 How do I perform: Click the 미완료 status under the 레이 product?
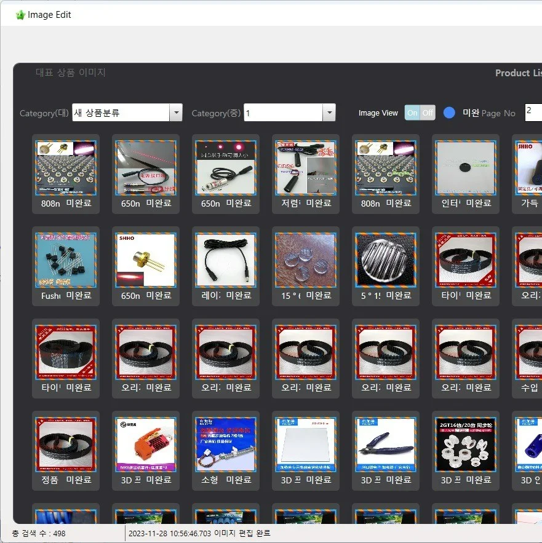coord(239,295)
